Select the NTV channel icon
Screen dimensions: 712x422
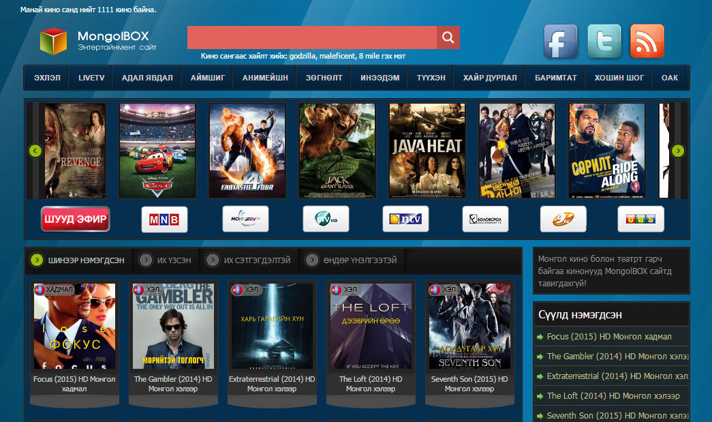[405, 220]
